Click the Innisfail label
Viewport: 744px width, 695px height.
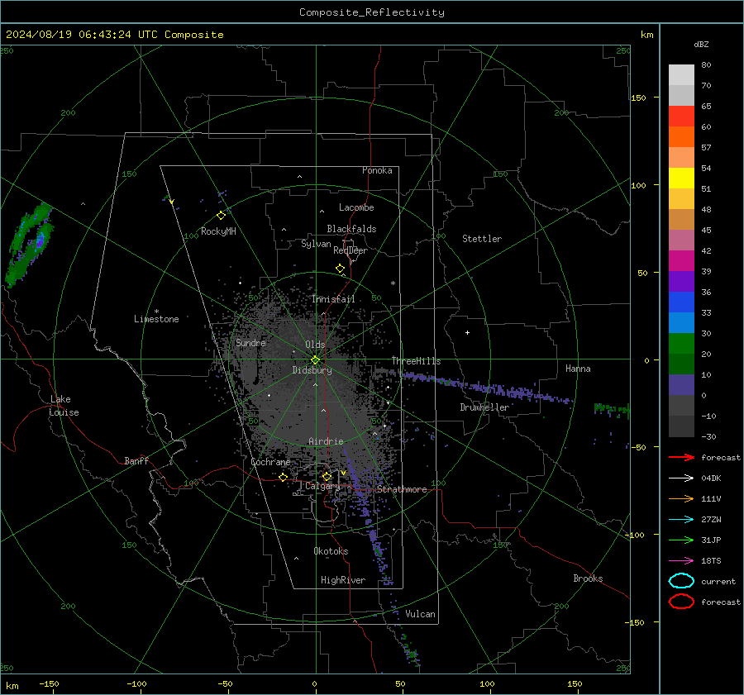pos(333,299)
